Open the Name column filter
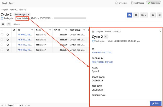 point(50,30)
